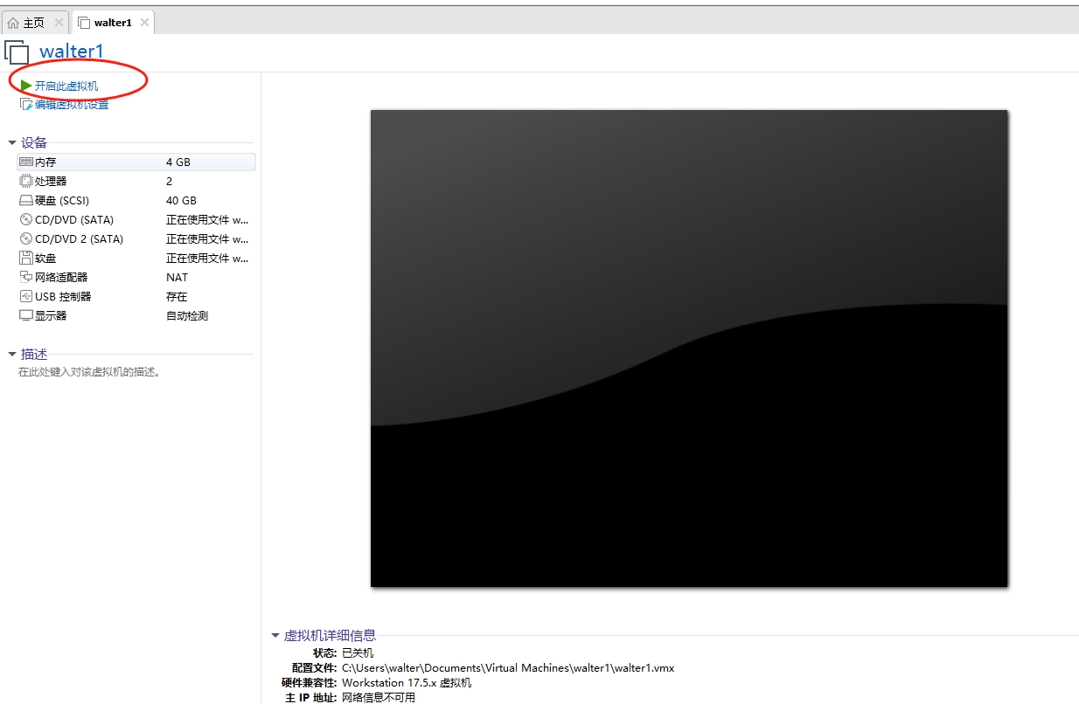Viewport: 1079px width, 704px height.
Task: Select the processor (处理器) device icon
Action: (26, 182)
